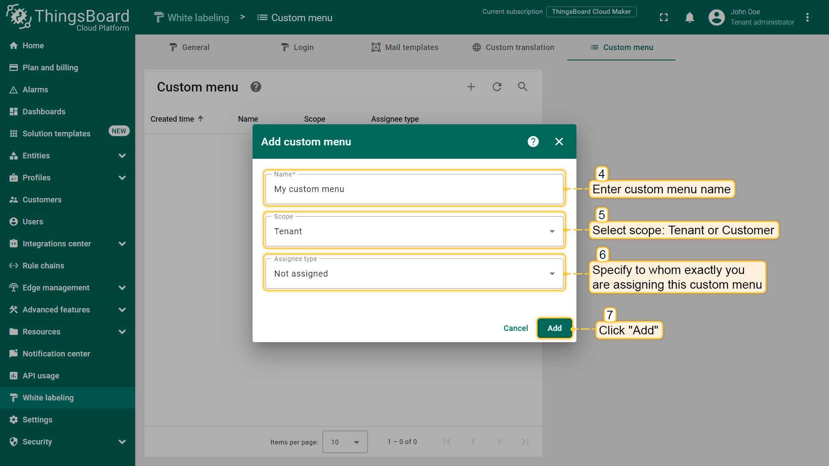
Task: Switch to the Mail templates tab
Action: 405,47
